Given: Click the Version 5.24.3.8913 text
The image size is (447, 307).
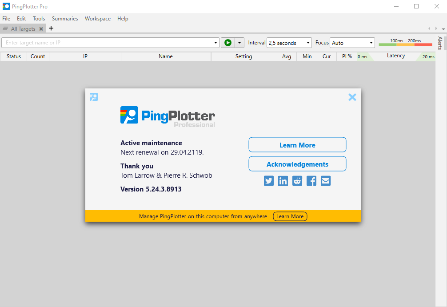Looking at the screenshot, I should point(151,189).
